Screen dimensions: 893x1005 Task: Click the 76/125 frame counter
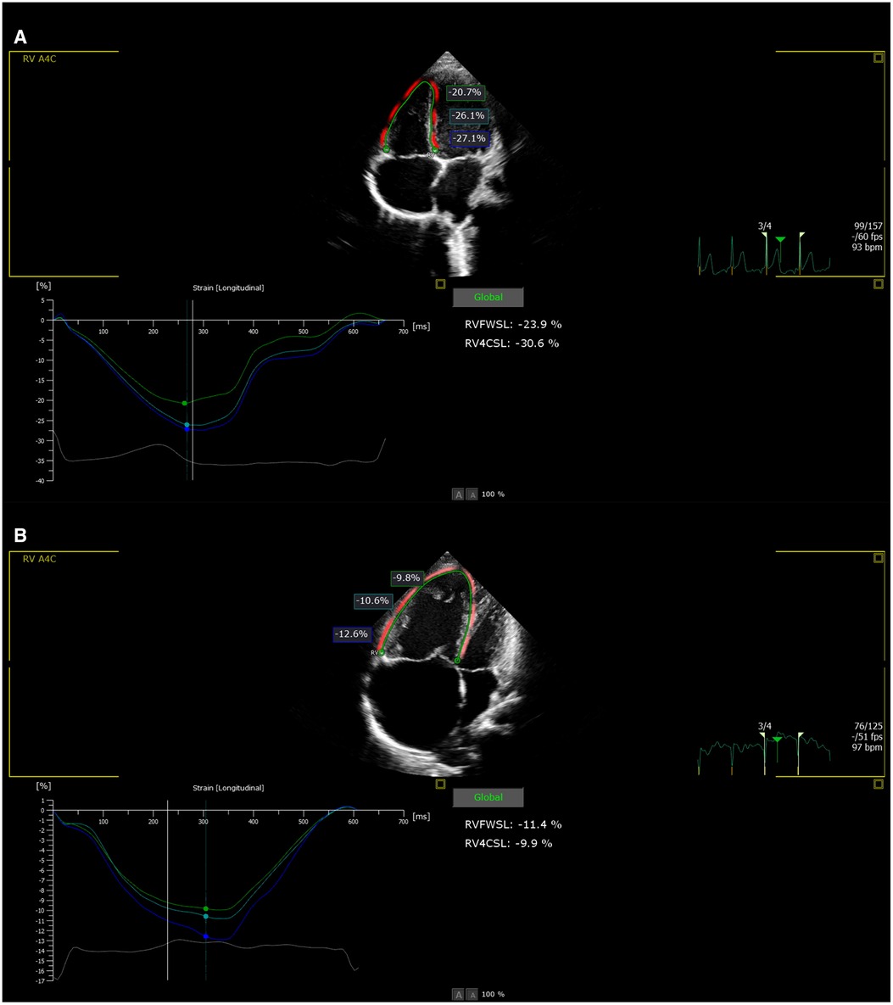[x=868, y=726]
